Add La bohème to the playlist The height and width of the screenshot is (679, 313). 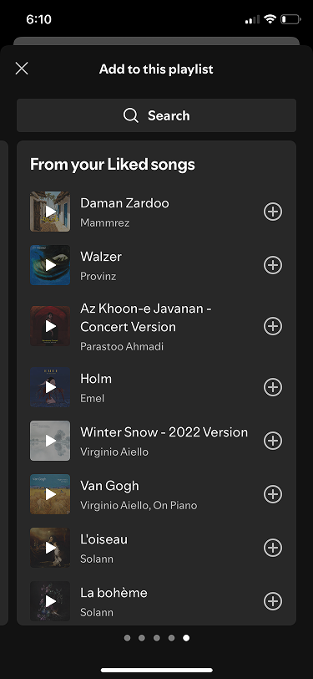coord(273,601)
